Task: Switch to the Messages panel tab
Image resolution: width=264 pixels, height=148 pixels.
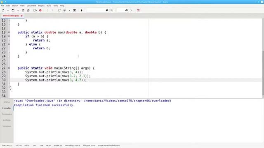Action: 7,114
